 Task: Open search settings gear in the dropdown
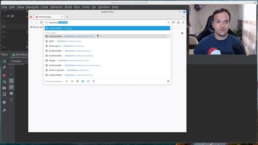pos(168,81)
